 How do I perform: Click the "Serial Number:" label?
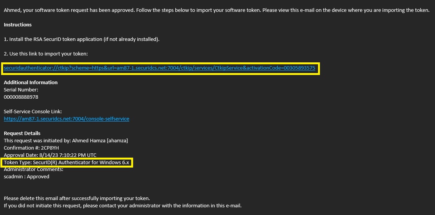[x=21, y=90]
